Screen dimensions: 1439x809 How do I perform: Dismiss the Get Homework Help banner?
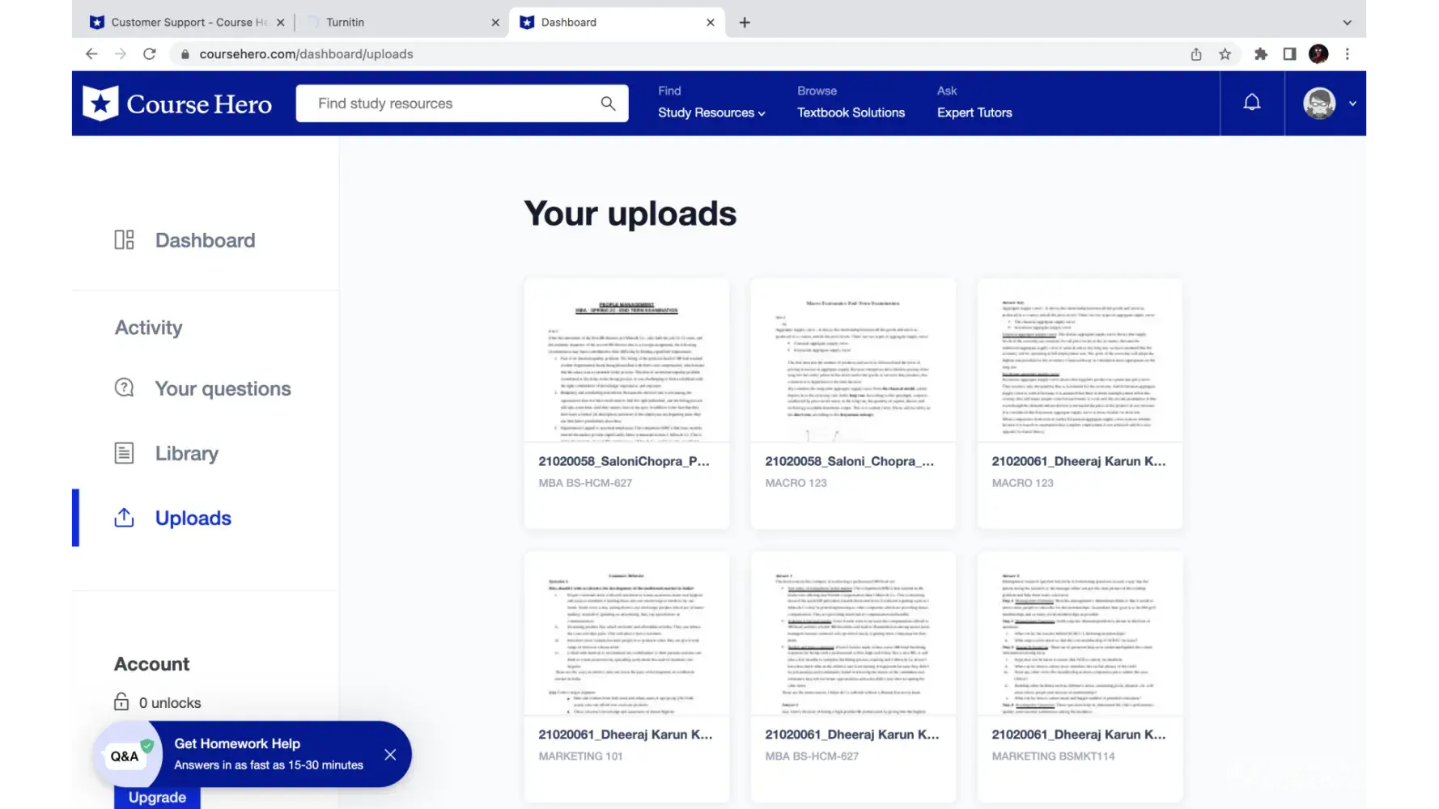(x=390, y=755)
